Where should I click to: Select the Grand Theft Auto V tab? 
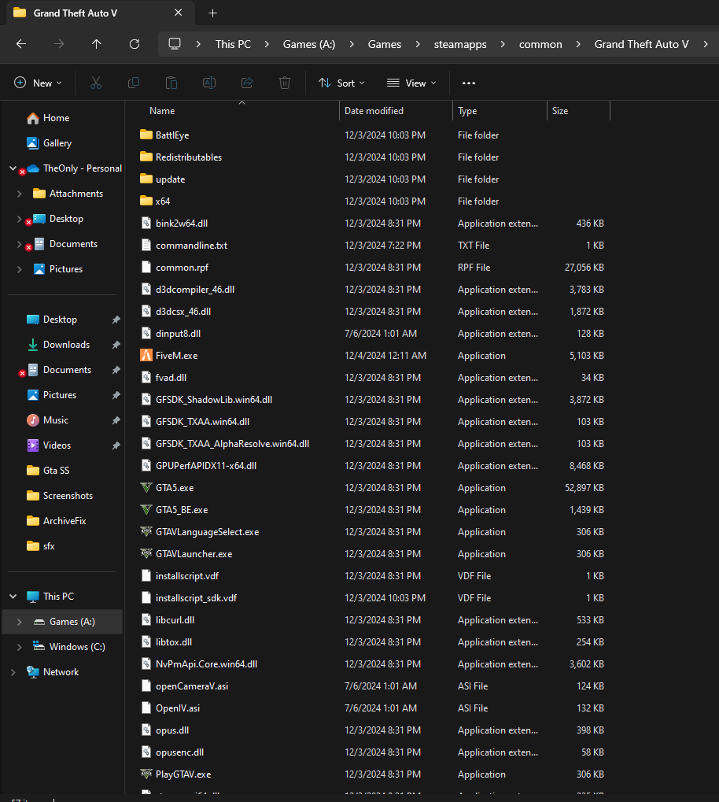pyautogui.click(x=100, y=13)
